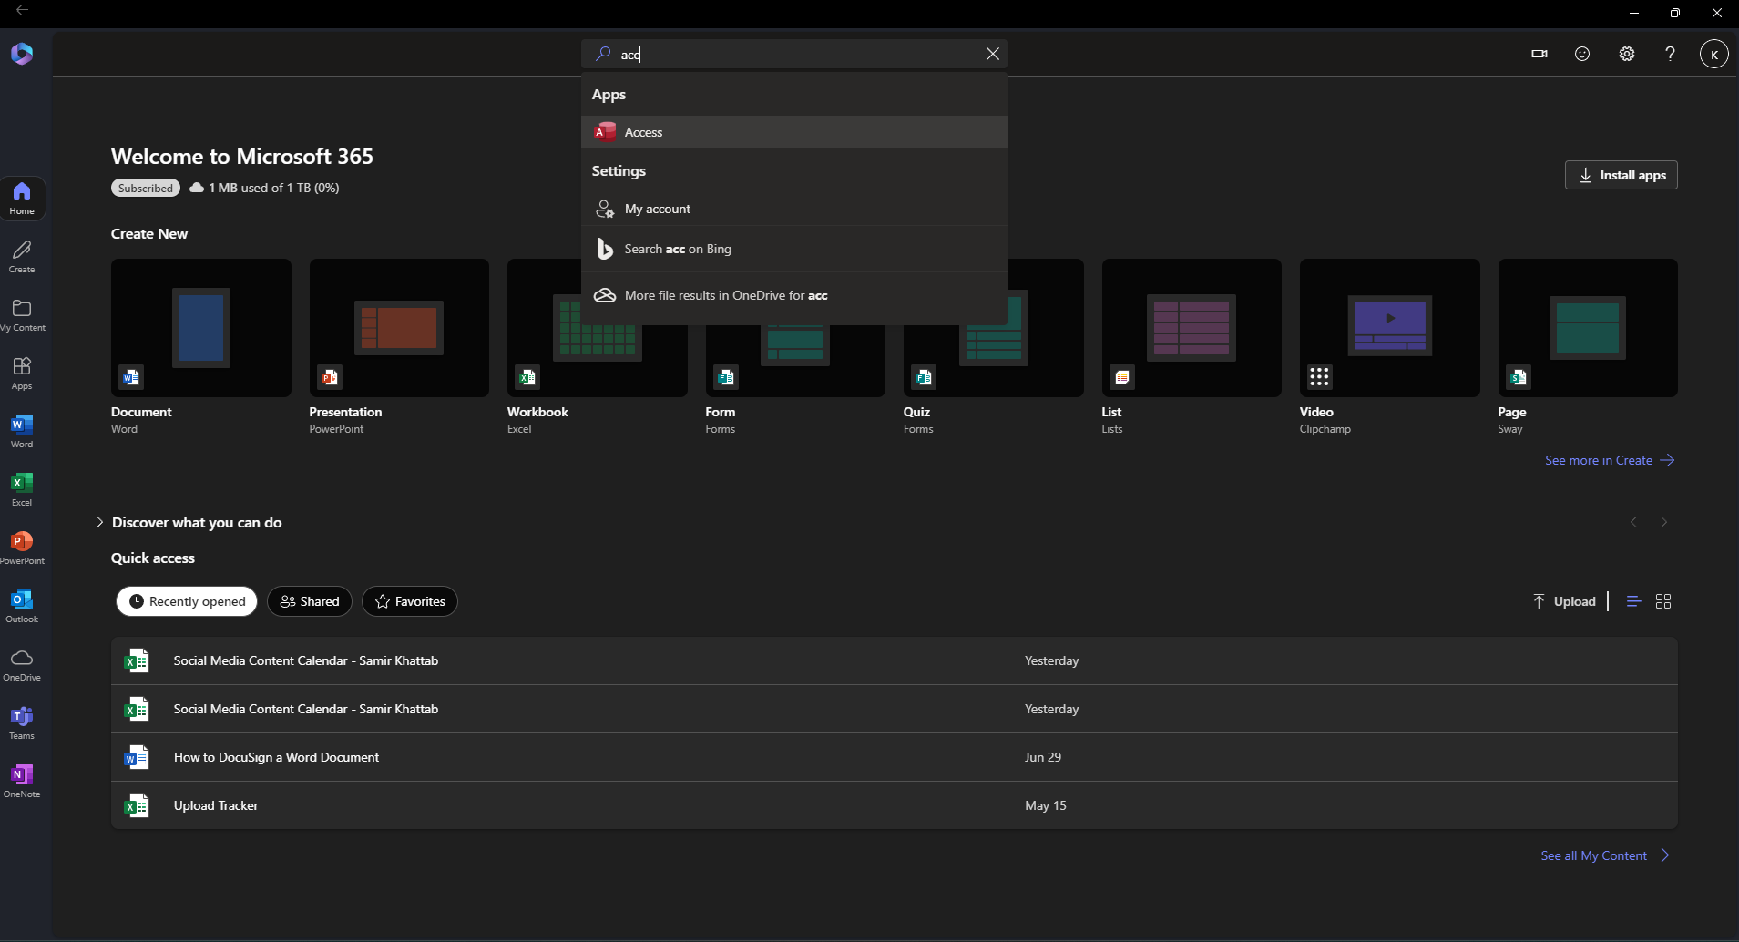
Task: Click the Meet Now camera icon
Action: click(1540, 54)
